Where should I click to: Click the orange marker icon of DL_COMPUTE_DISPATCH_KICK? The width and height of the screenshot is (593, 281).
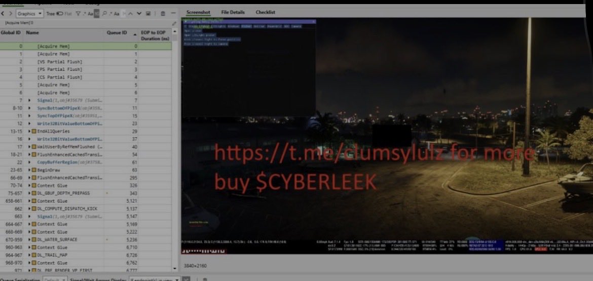[34, 209]
